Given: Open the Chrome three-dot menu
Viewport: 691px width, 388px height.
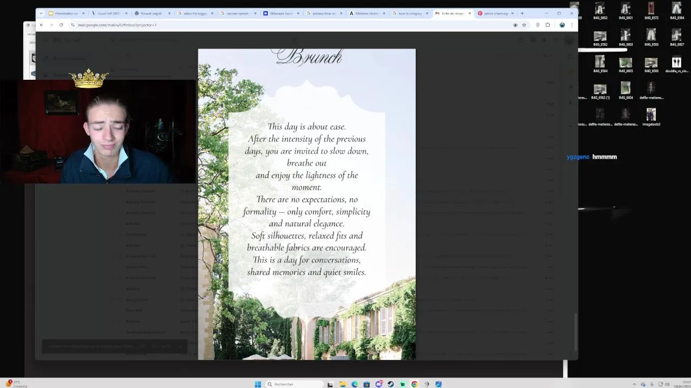Looking at the screenshot, I should pyautogui.click(x=572, y=25).
